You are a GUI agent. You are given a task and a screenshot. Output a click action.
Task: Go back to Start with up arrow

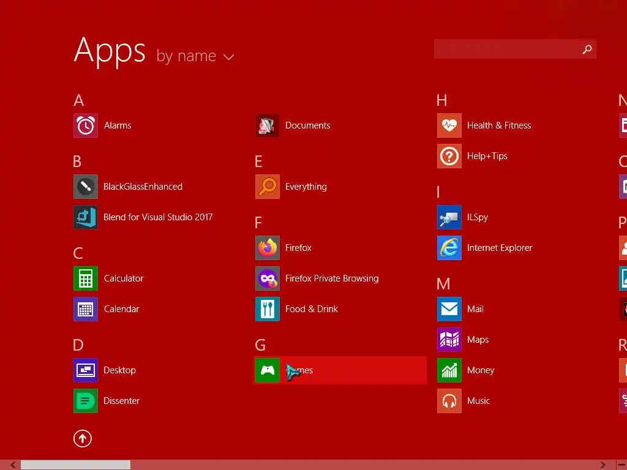pos(83,438)
